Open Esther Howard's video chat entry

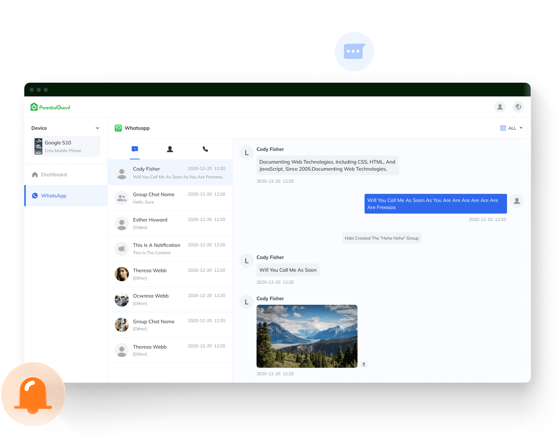pyautogui.click(x=170, y=223)
